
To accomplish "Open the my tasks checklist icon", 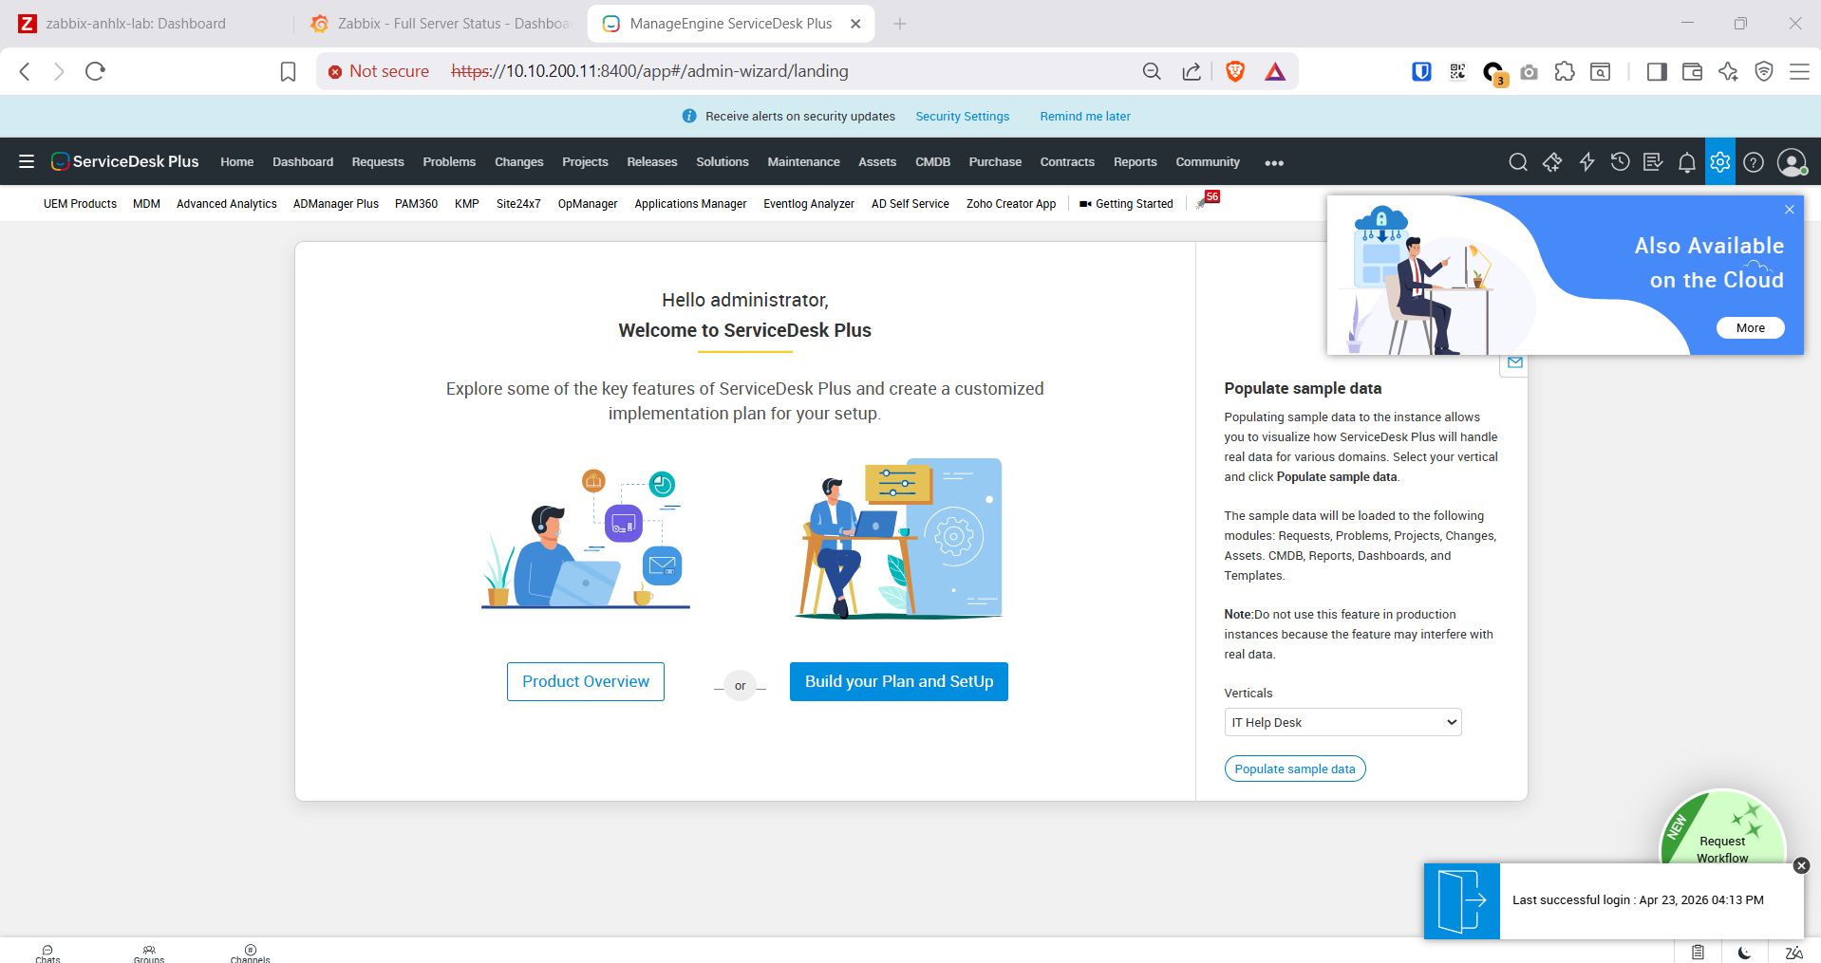I will (1653, 162).
